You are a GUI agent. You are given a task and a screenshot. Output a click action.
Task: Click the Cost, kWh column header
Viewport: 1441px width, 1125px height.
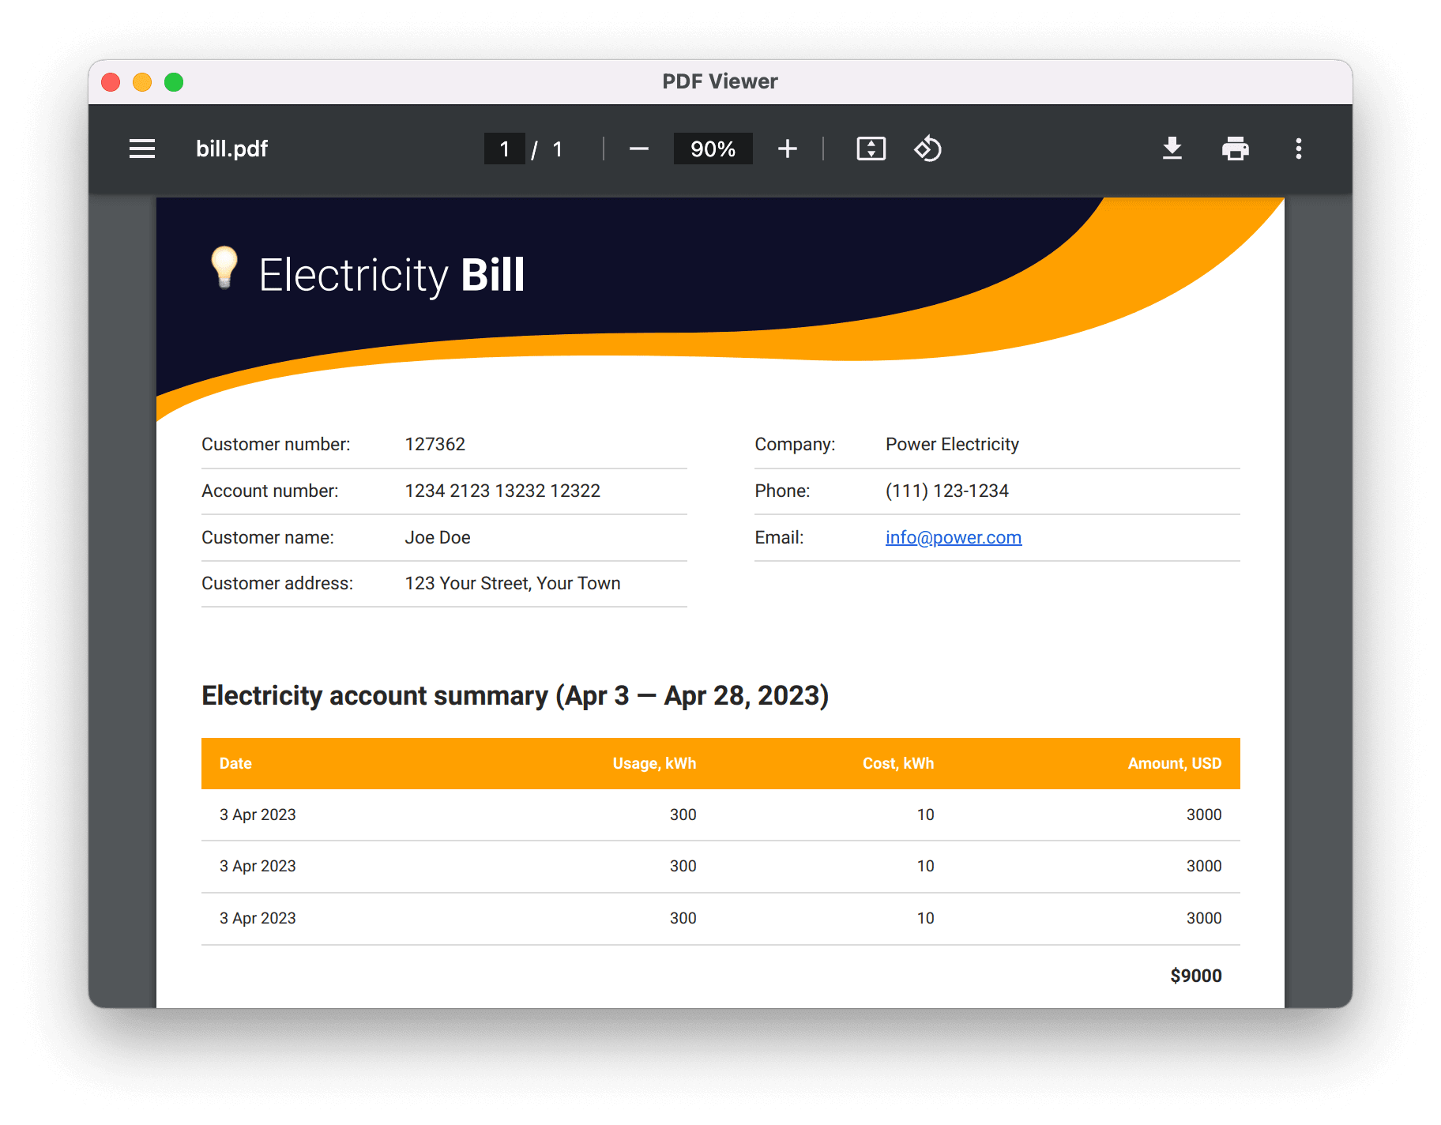click(x=898, y=763)
